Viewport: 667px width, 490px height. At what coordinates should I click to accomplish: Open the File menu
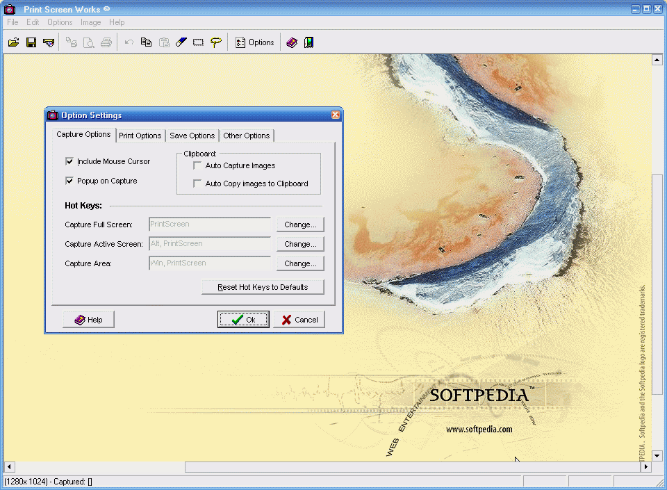[13, 22]
